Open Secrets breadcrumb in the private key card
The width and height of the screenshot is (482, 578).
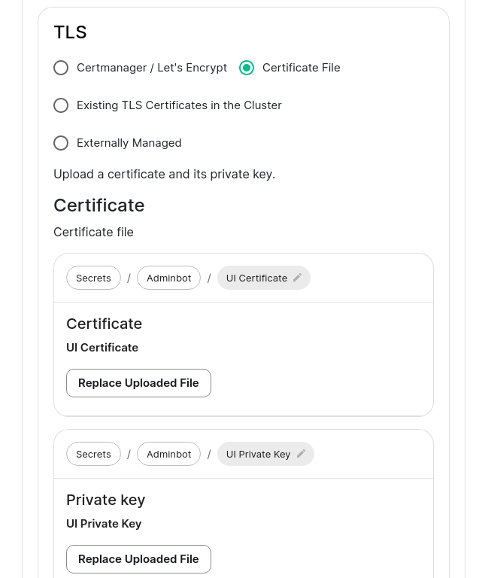93,454
